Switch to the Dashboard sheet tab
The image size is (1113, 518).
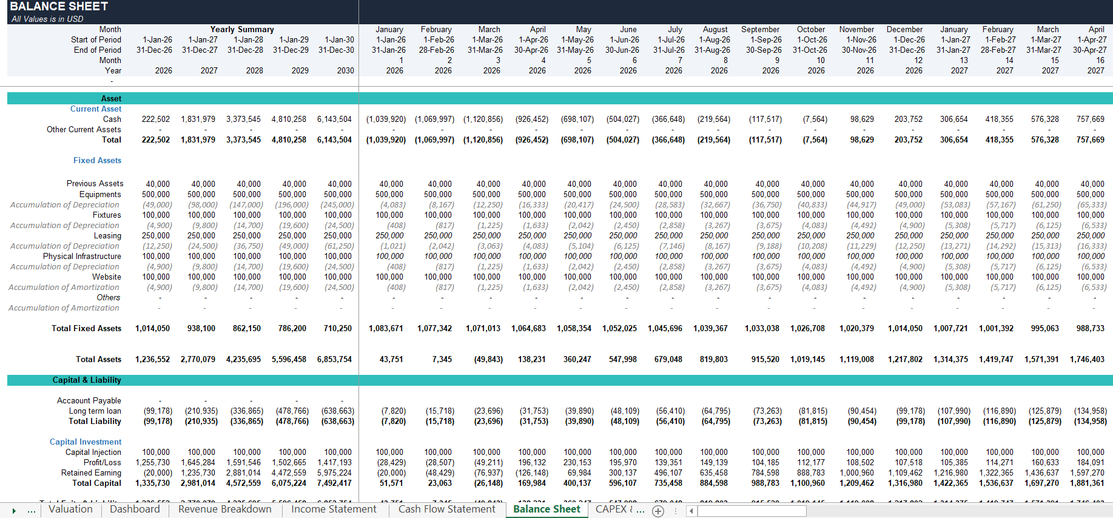click(x=135, y=510)
